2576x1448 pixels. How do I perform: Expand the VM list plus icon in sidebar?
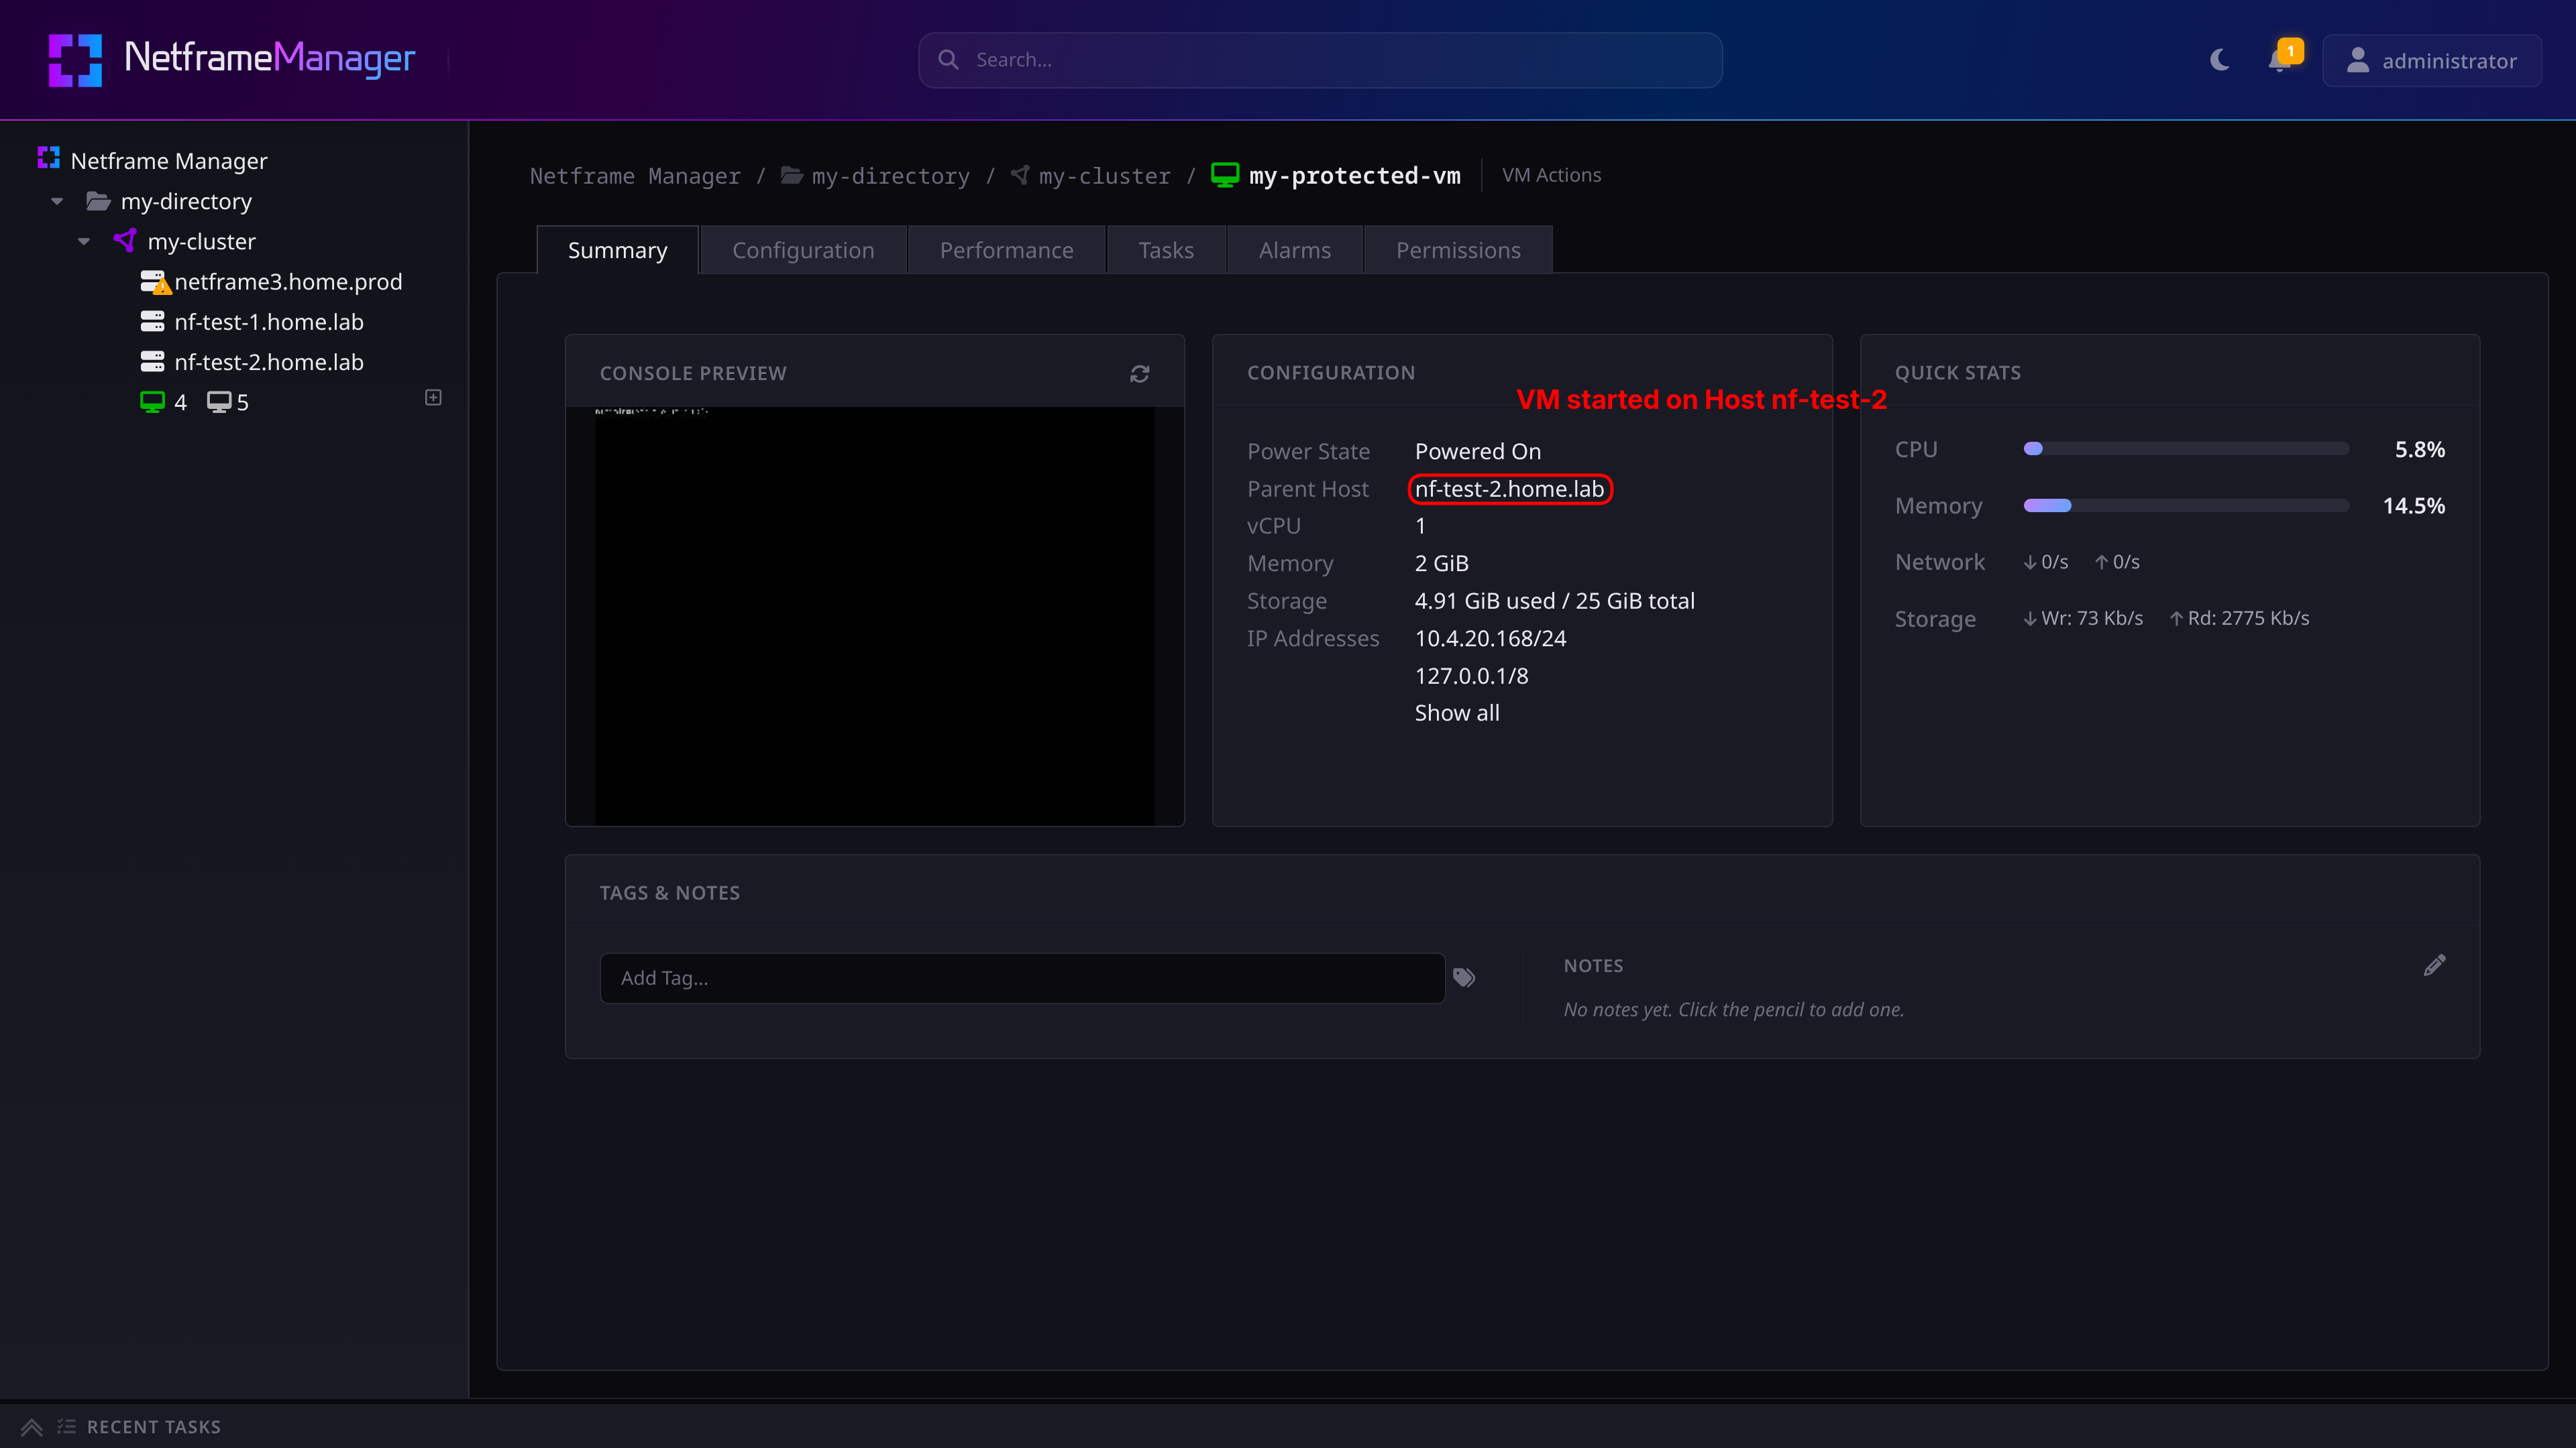(x=433, y=398)
